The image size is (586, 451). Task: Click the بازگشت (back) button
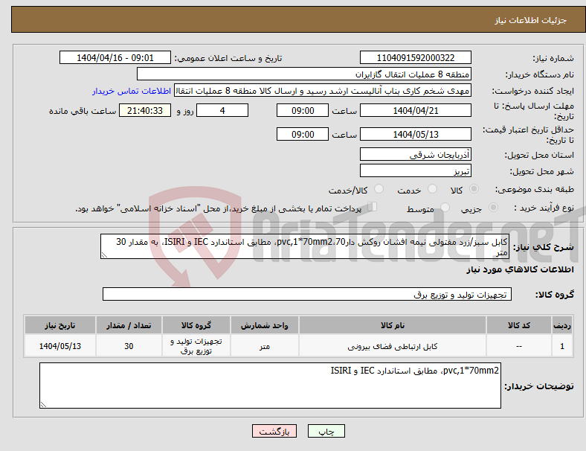274,431
